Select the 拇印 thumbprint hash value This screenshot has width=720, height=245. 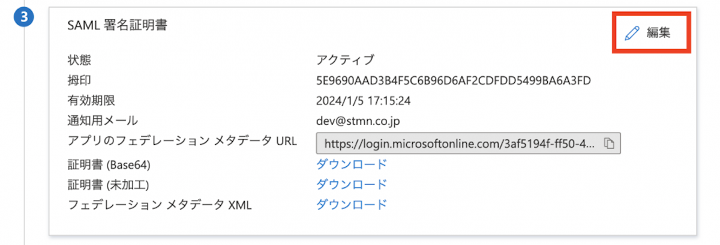pos(454,80)
